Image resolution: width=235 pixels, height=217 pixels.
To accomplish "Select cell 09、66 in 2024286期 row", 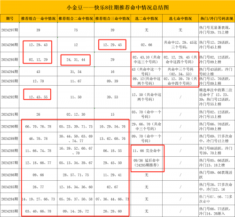I will click(38, 175).
